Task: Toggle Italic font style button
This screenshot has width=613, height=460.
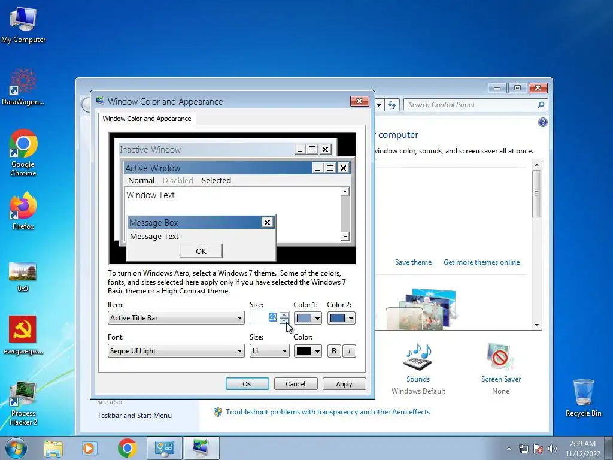Action: click(349, 351)
